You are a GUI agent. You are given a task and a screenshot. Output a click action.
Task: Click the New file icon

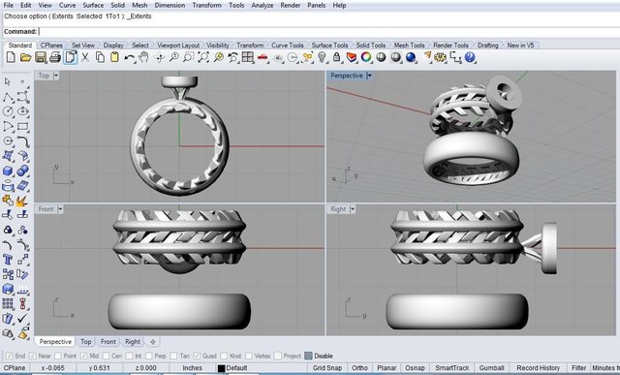(x=11, y=58)
